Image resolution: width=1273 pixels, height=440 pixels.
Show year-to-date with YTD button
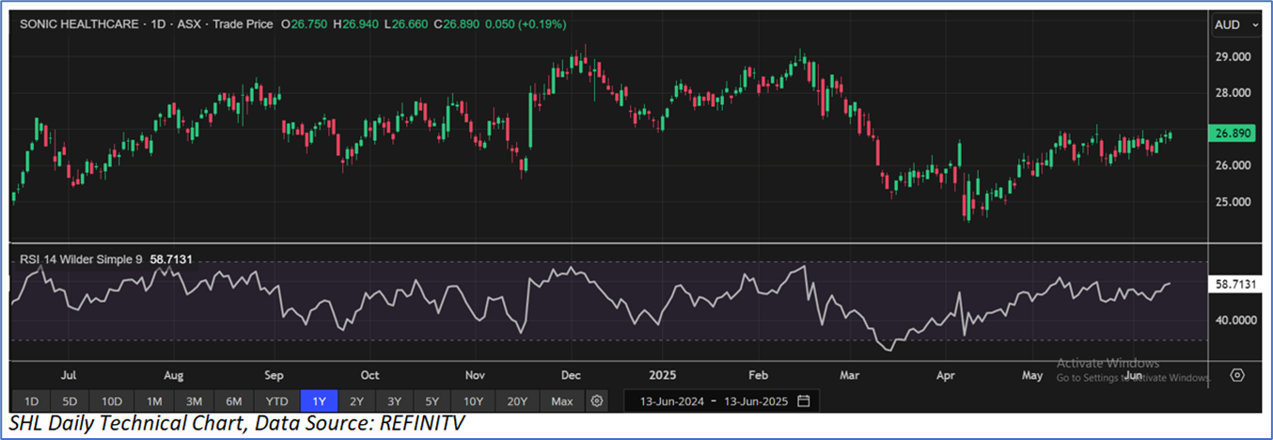[277, 401]
